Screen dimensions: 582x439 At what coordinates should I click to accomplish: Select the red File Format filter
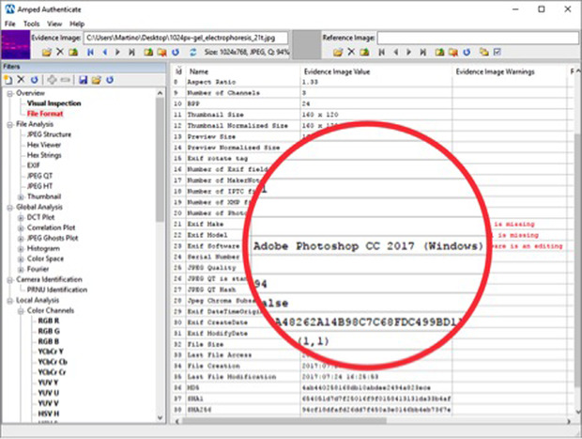point(45,114)
